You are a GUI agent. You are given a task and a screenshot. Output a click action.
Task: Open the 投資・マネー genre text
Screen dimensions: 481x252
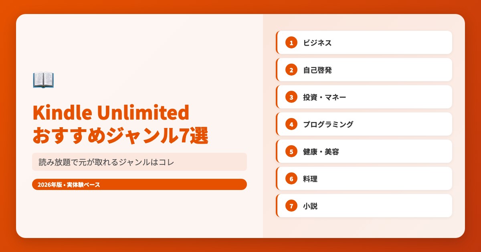click(x=325, y=97)
